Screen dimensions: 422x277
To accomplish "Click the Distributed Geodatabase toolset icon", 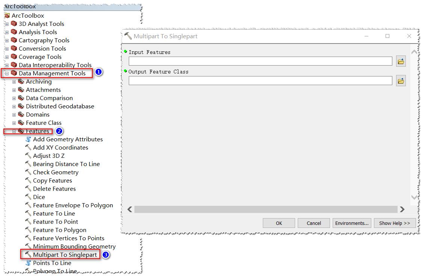I will [21, 106].
